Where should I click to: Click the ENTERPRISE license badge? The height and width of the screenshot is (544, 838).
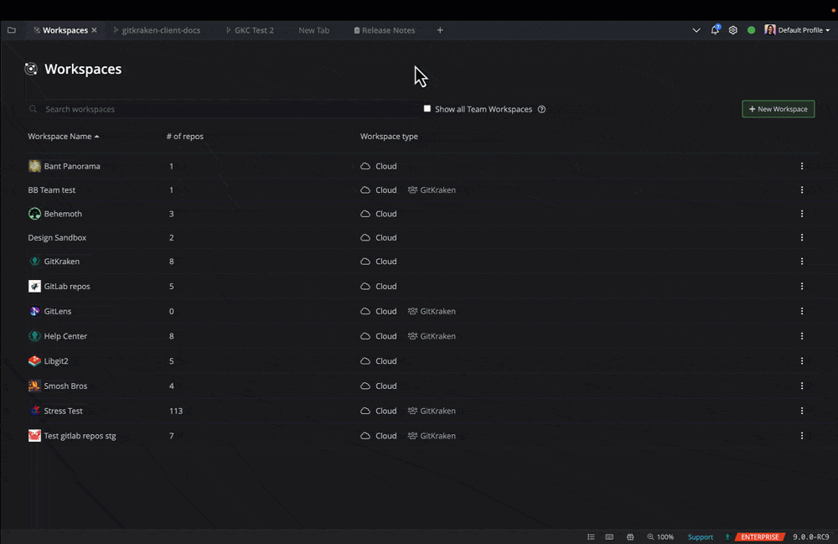(x=760, y=537)
